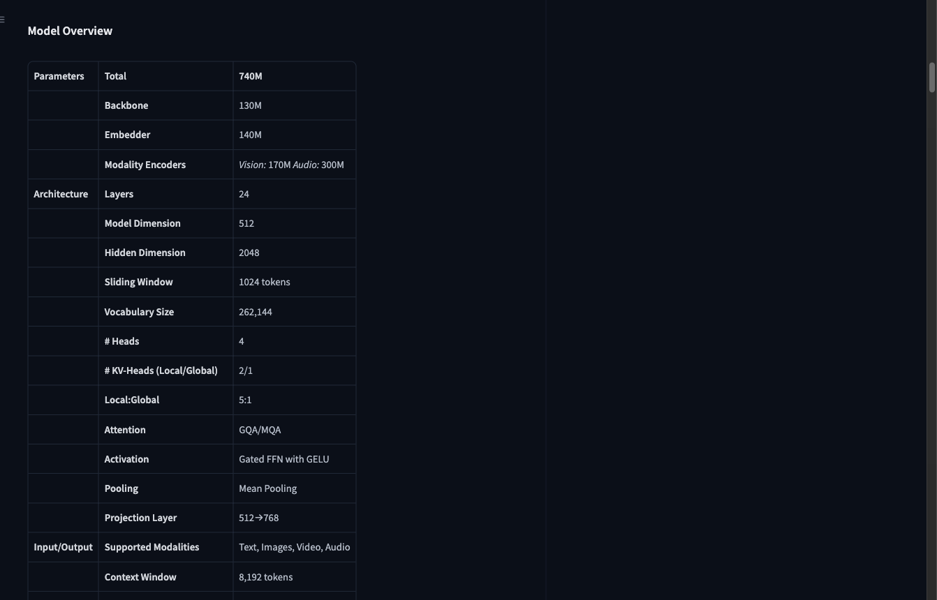Viewport: 937px width, 600px height.
Task: Open the sidebar menu icon at top-left
Action: coord(2,20)
